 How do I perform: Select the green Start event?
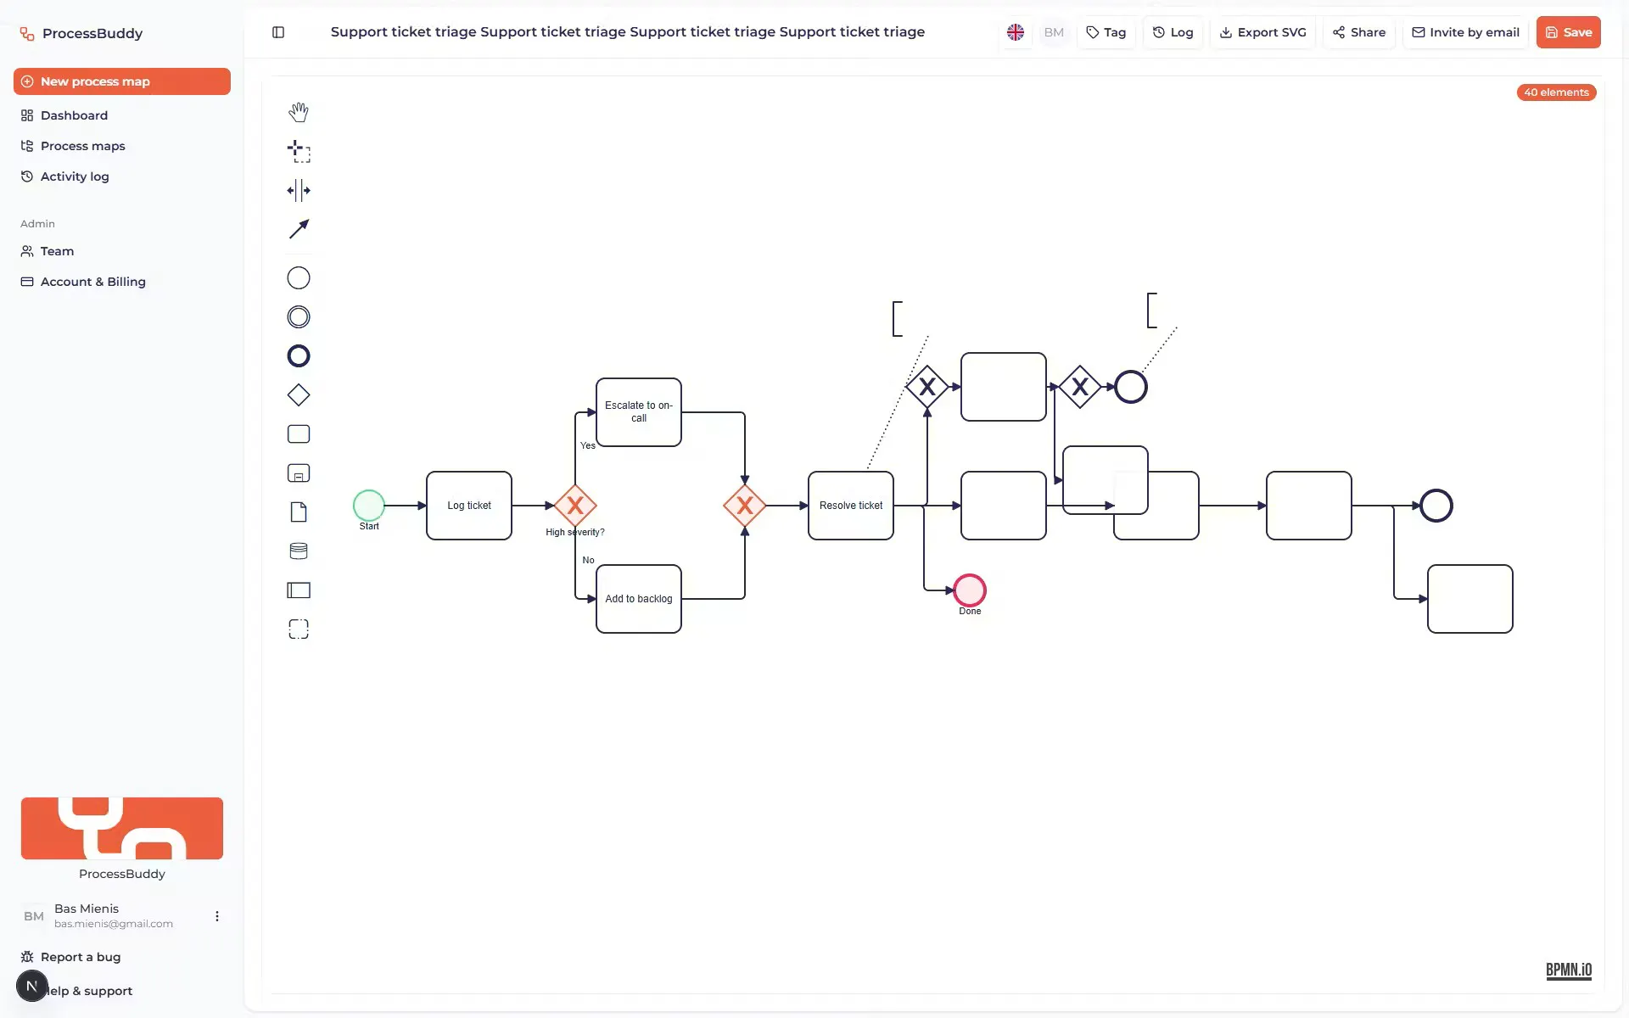(369, 506)
